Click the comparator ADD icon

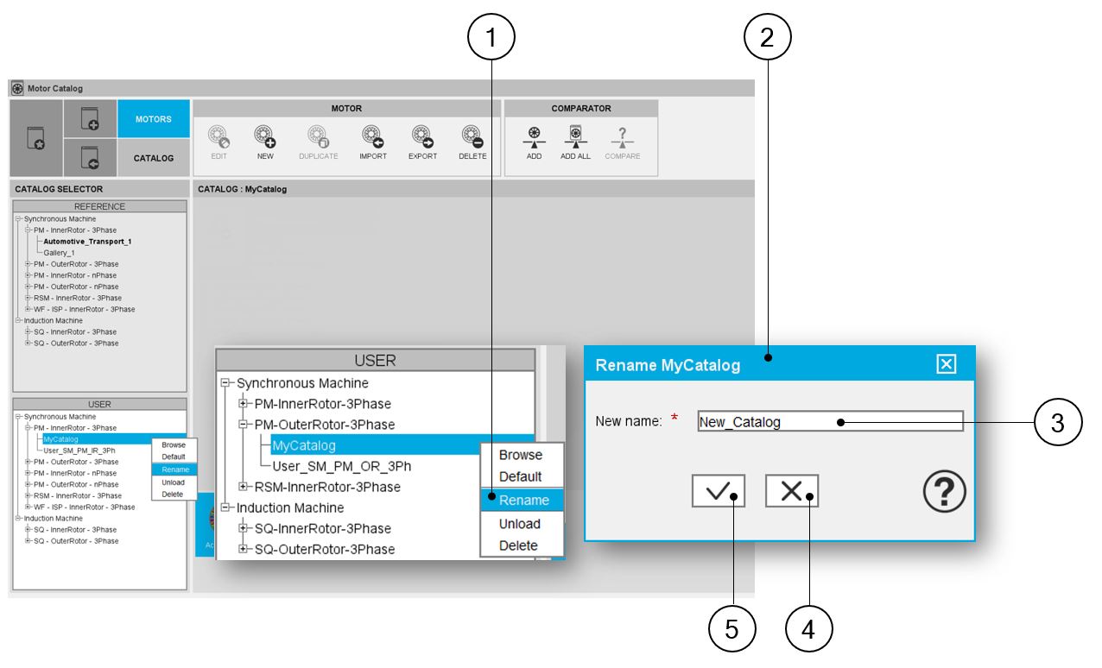(x=534, y=137)
